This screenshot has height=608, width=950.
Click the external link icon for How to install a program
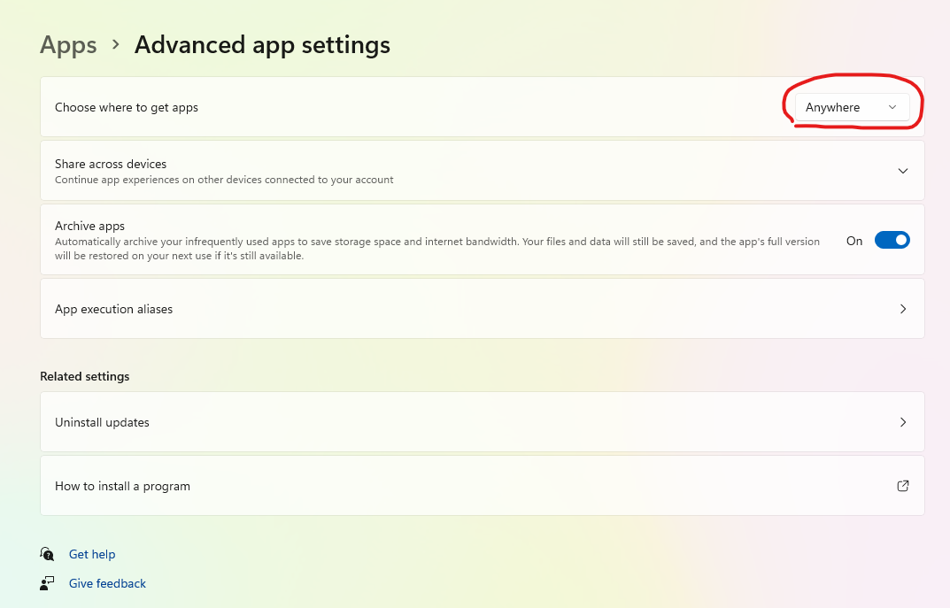point(903,486)
